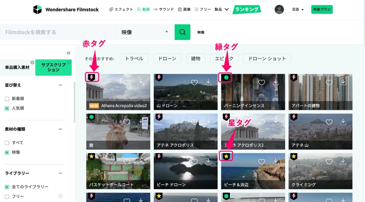Collapse the sidebar with double chevron icon
365x202 pixels.
pos(68,53)
